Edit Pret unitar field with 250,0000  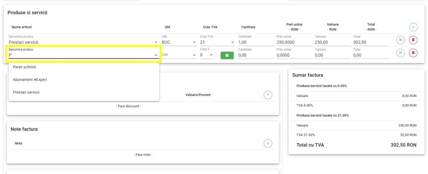pos(293,42)
